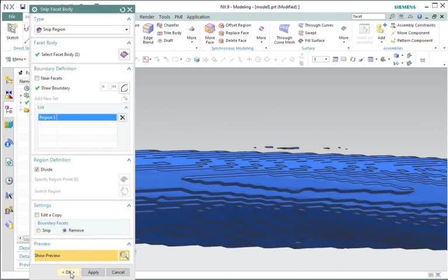Confirm with the OK button

(68, 272)
